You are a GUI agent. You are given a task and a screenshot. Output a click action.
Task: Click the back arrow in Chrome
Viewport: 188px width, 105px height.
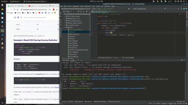pyautogui.click(x=8, y=10)
